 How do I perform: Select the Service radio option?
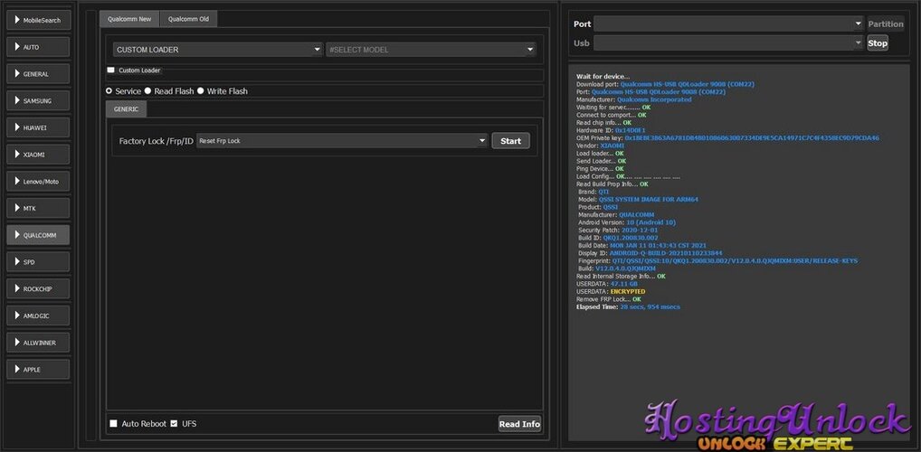pos(109,91)
